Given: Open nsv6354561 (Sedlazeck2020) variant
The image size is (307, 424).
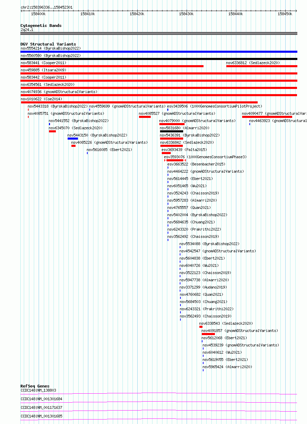Looking at the screenshot, I should 48,85.
